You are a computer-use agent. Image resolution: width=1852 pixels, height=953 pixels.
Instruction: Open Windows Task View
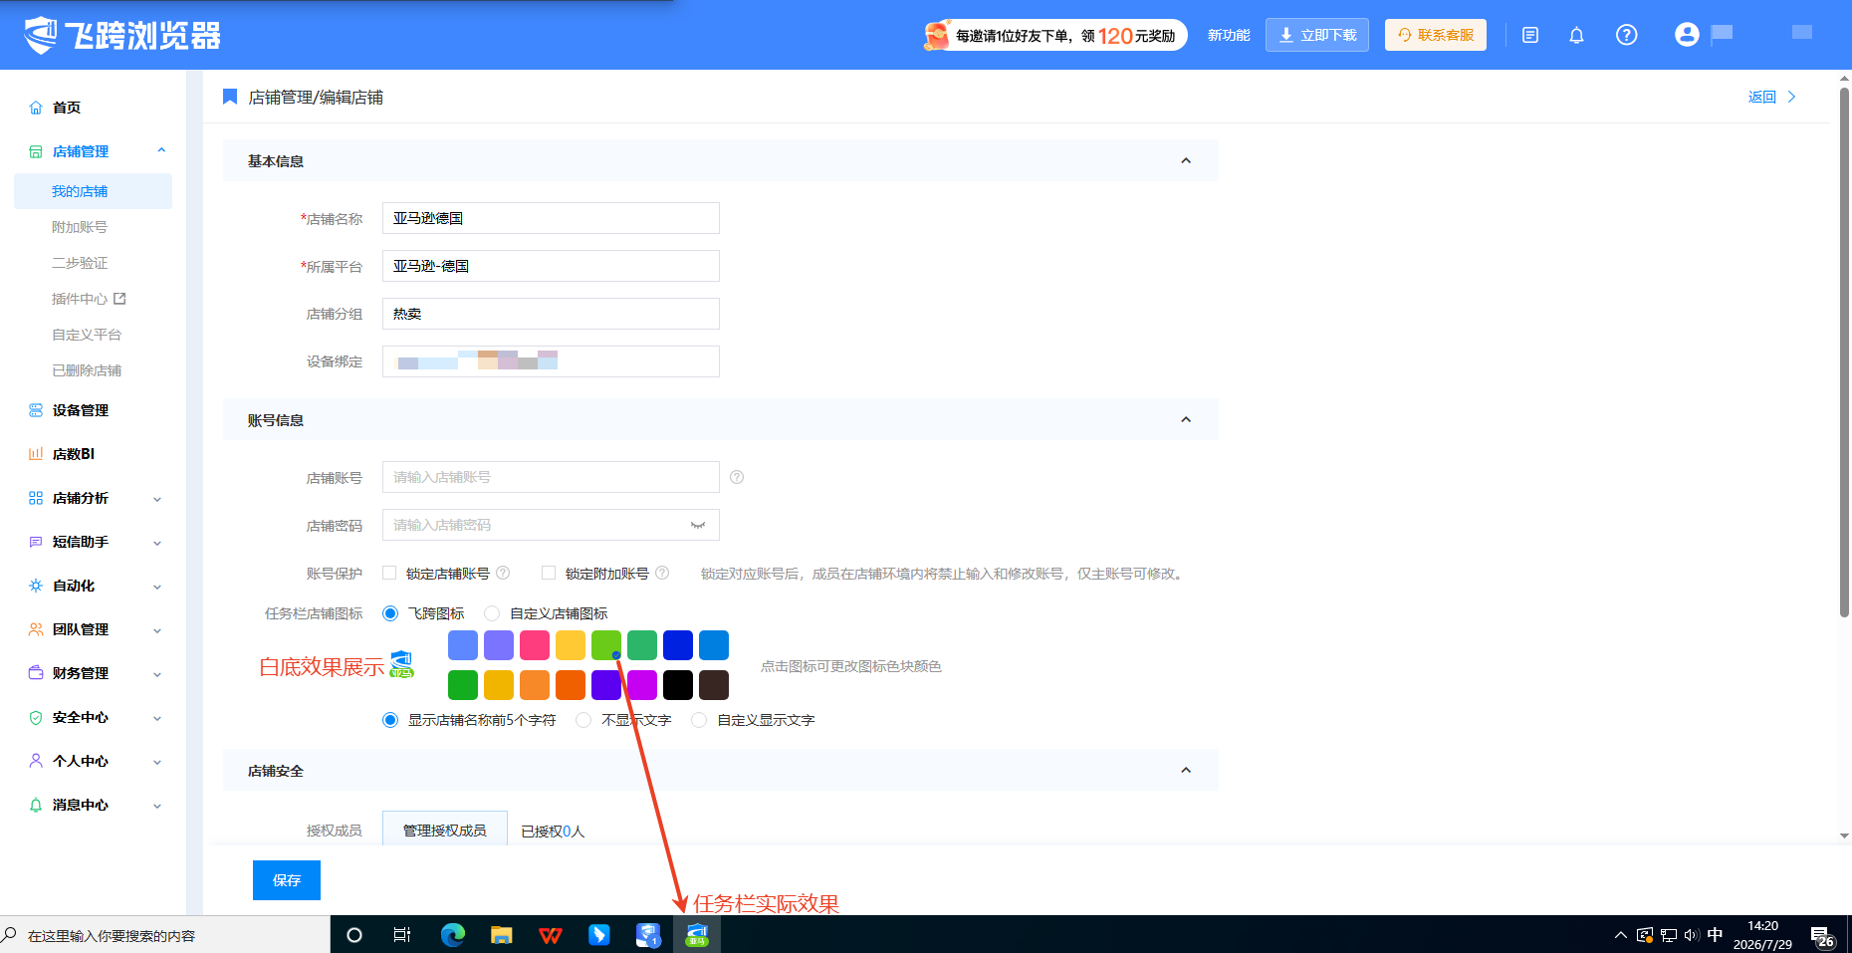click(x=402, y=935)
